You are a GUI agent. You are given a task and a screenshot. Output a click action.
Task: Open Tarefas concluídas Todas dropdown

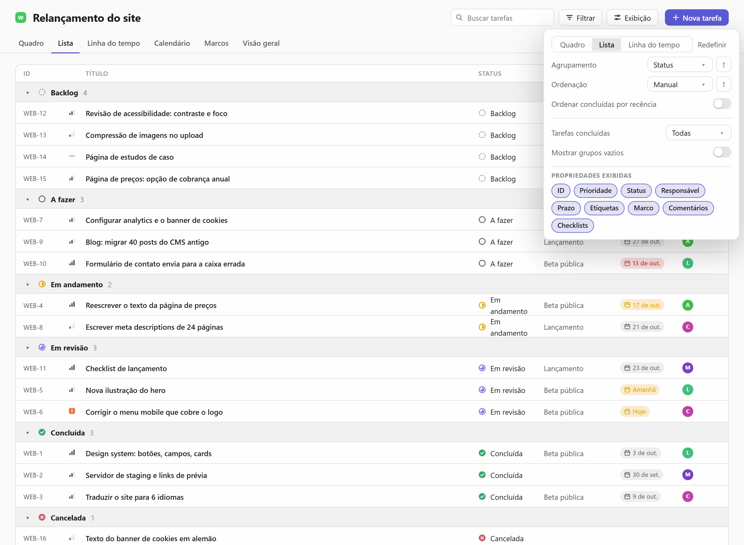pyautogui.click(x=698, y=133)
